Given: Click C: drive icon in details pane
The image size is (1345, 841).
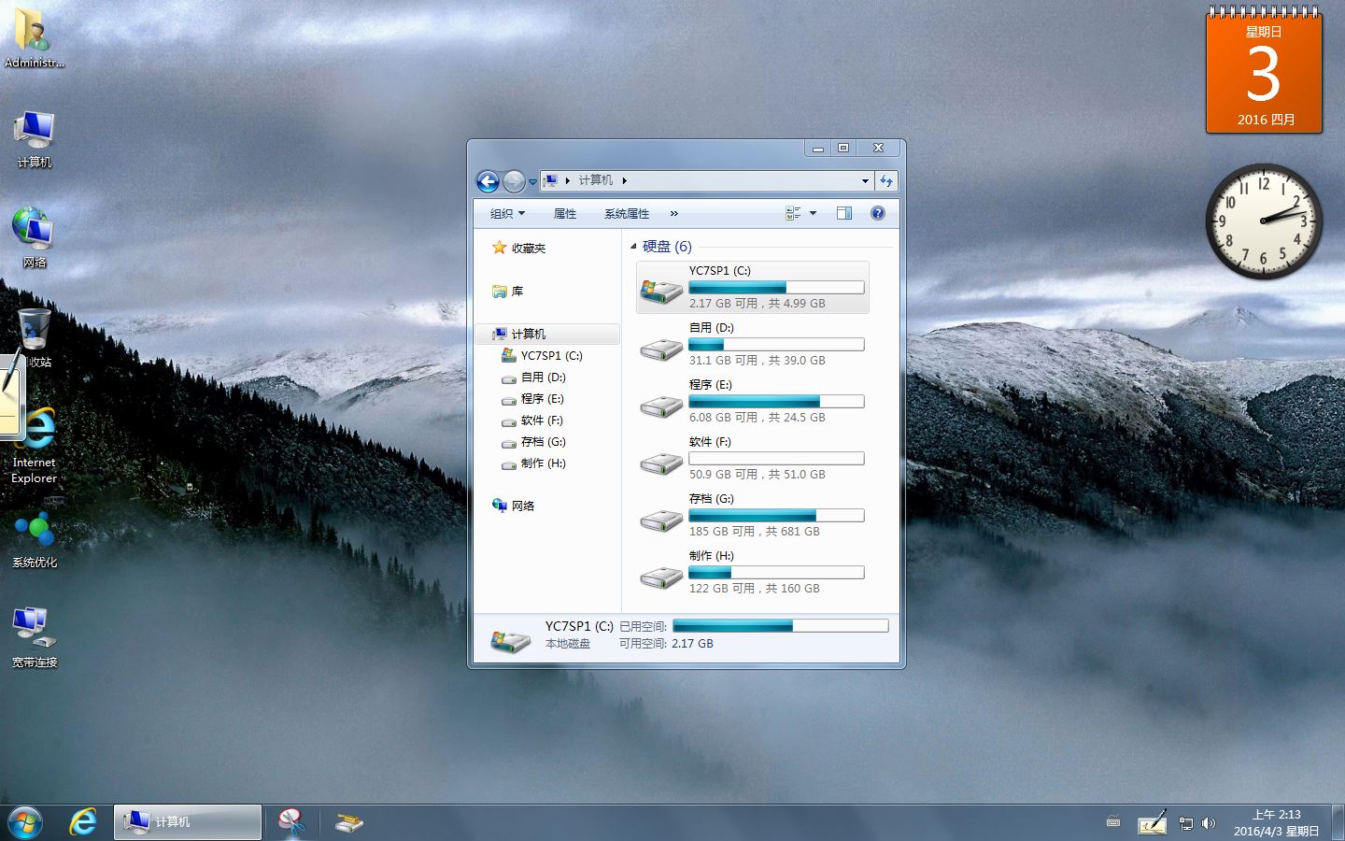Looking at the screenshot, I should 510,640.
